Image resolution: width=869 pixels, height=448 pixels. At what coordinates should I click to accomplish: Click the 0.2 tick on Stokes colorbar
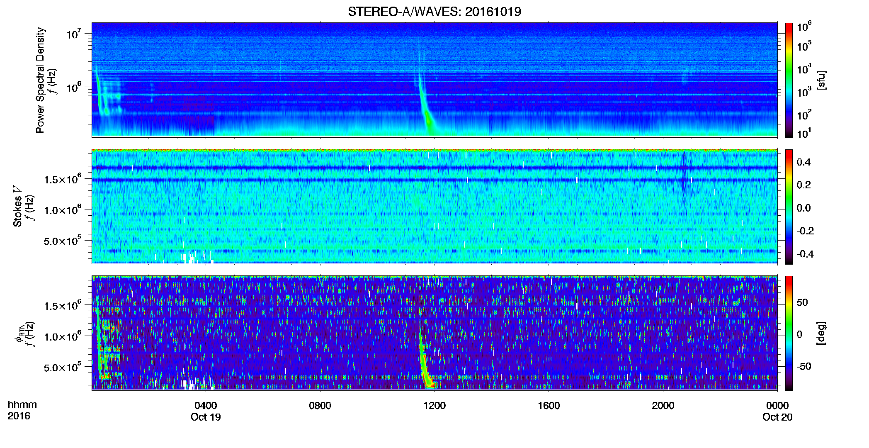(x=803, y=185)
